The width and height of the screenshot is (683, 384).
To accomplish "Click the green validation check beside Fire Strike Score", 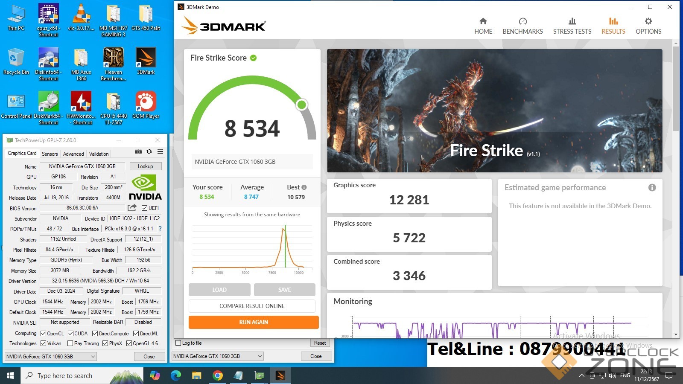I will point(253,58).
